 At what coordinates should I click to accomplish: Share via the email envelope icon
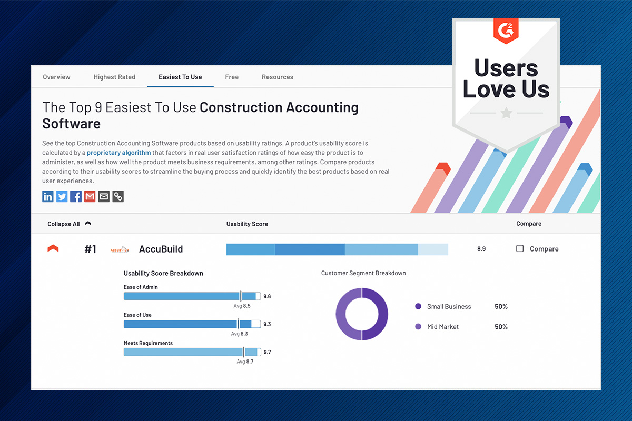(104, 196)
